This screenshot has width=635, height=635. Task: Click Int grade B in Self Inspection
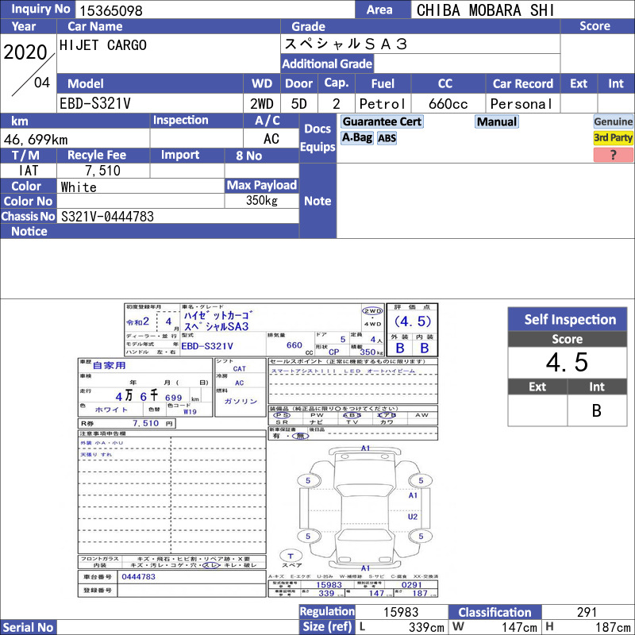pos(597,410)
